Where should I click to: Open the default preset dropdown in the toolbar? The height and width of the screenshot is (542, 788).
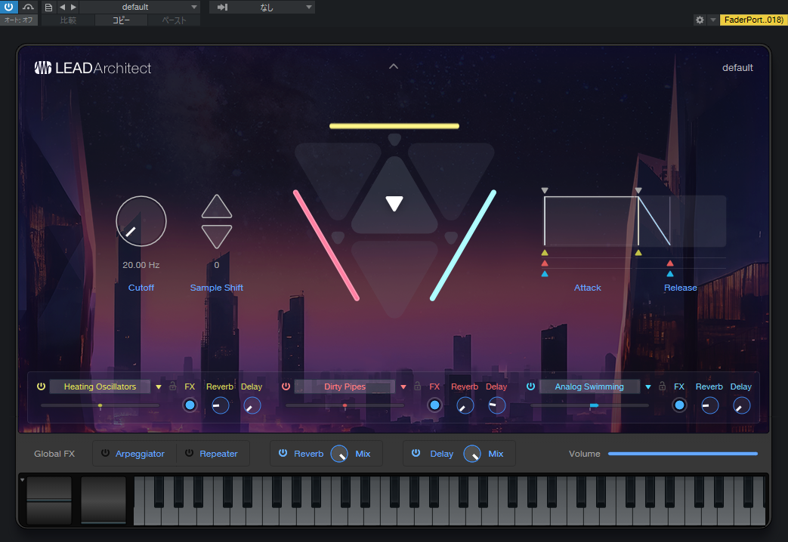pyautogui.click(x=140, y=8)
